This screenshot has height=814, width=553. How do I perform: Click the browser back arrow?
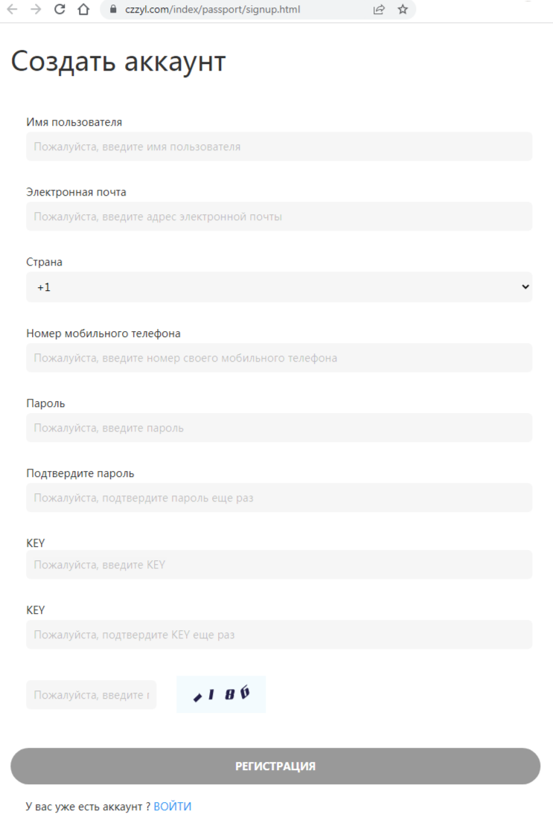tap(12, 10)
